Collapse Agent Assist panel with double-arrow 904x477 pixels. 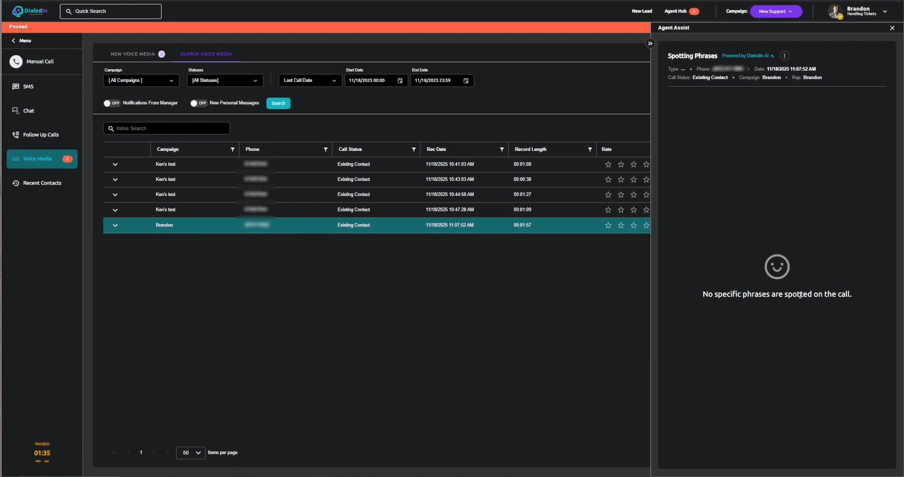(x=650, y=44)
